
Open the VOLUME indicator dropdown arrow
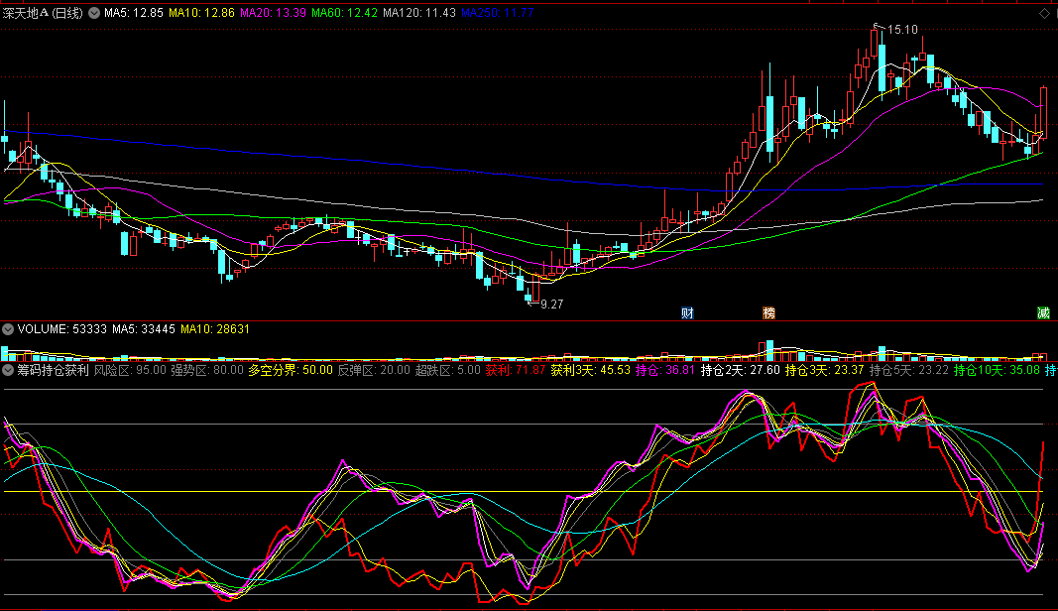pyautogui.click(x=8, y=329)
